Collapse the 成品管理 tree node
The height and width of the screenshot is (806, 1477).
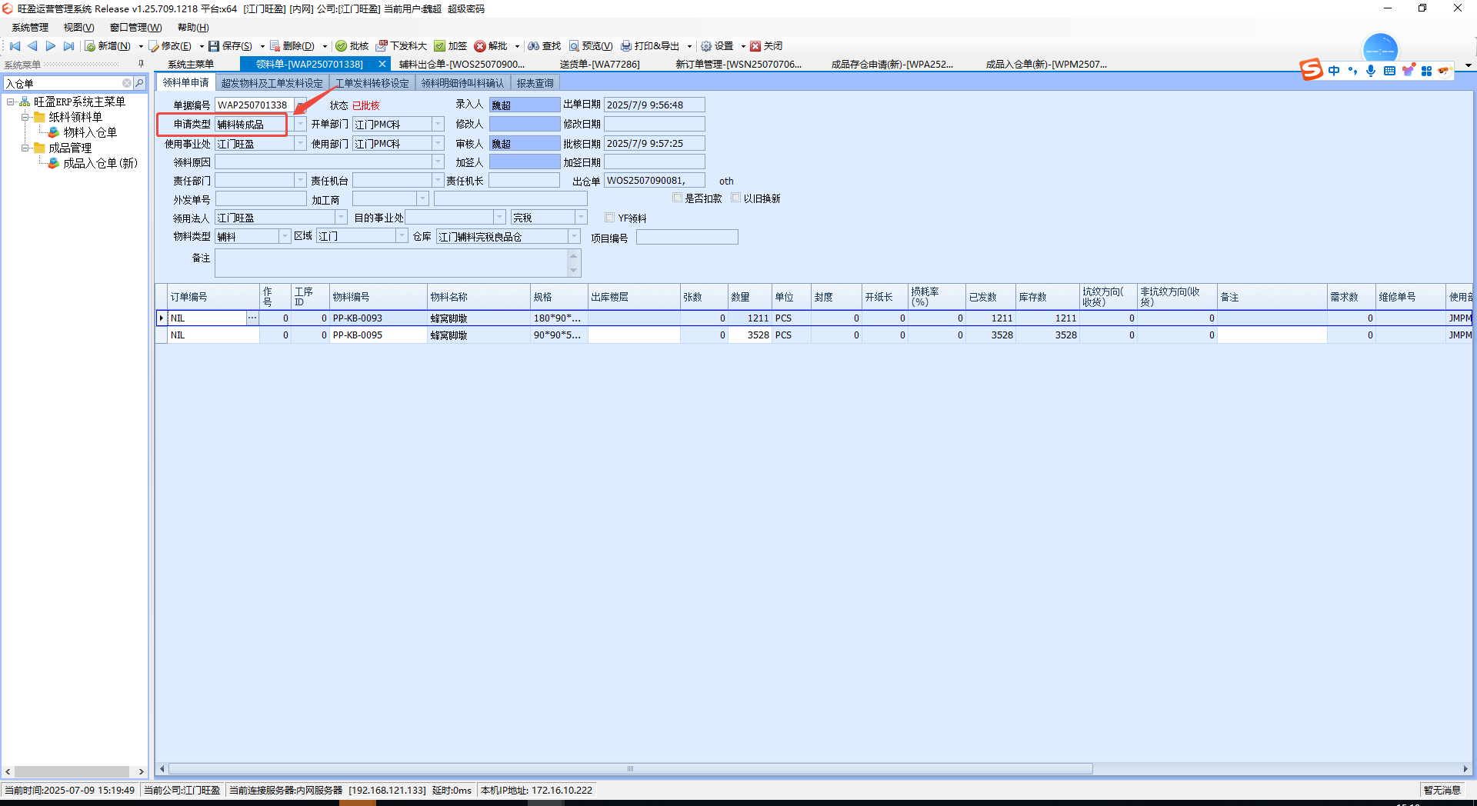pos(25,148)
